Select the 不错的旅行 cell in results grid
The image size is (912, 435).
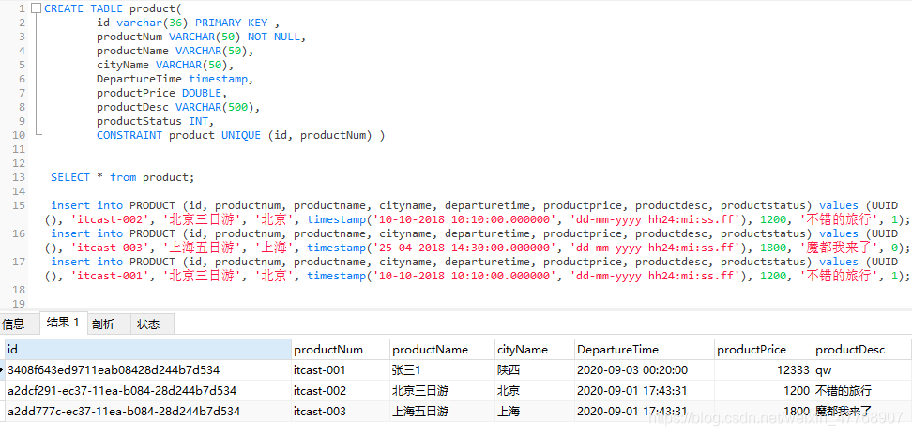pyautogui.click(x=861, y=391)
